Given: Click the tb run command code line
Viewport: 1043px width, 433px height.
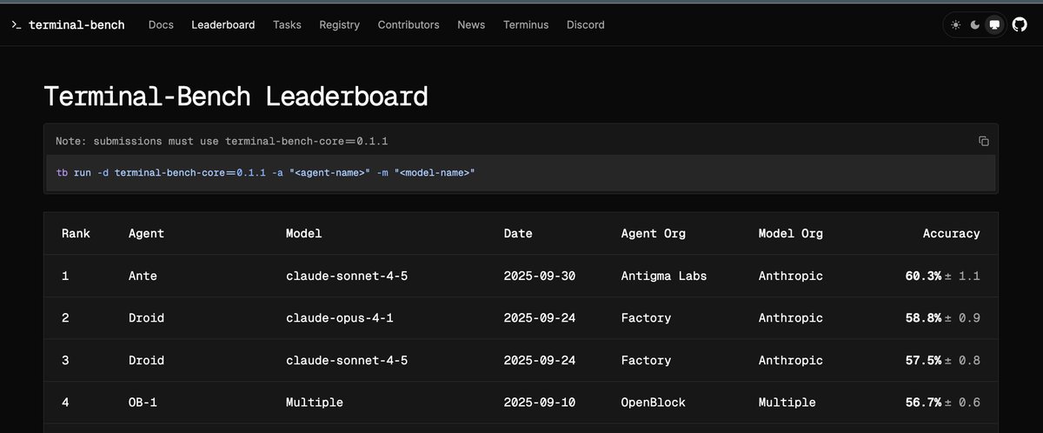Looking at the screenshot, I should point(266,173).
